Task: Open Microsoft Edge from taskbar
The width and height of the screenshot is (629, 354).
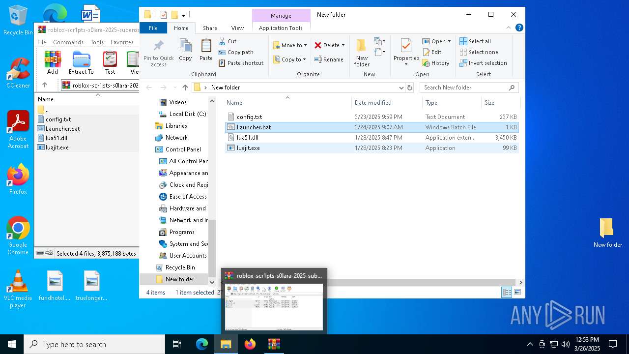Action: [x=202, y=344]
